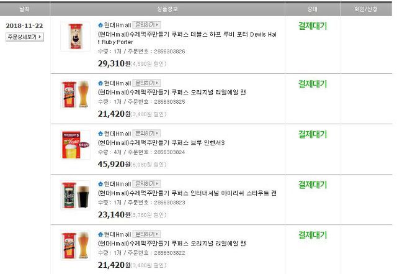
Task: Open Devils Half Ruby Porter product title link
Action: click(187, 38)
